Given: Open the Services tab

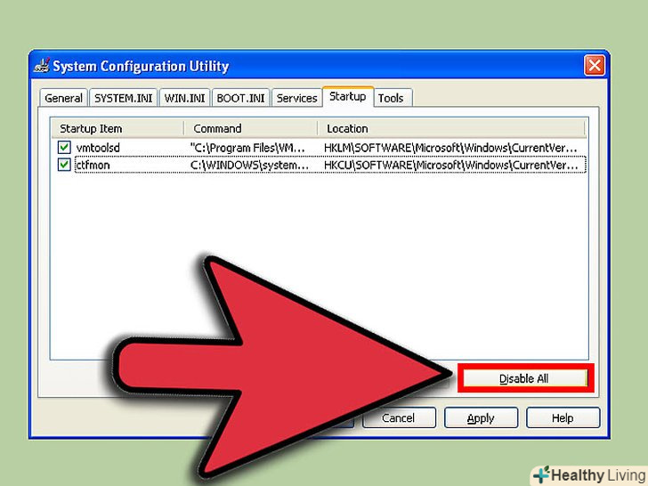Looking at the screenshot, I should click(296, 98).
